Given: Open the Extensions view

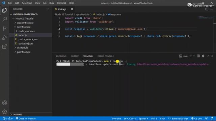Looking at the screenshot, I should click(x=4, y=46).
